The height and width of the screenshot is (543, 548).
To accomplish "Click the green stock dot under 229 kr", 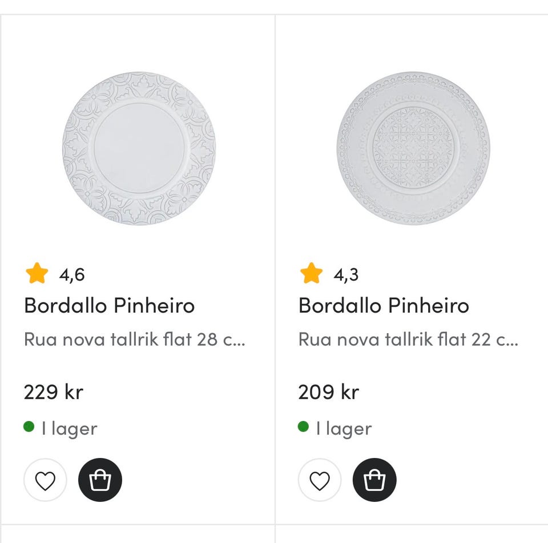I will (x=29, y=427).
